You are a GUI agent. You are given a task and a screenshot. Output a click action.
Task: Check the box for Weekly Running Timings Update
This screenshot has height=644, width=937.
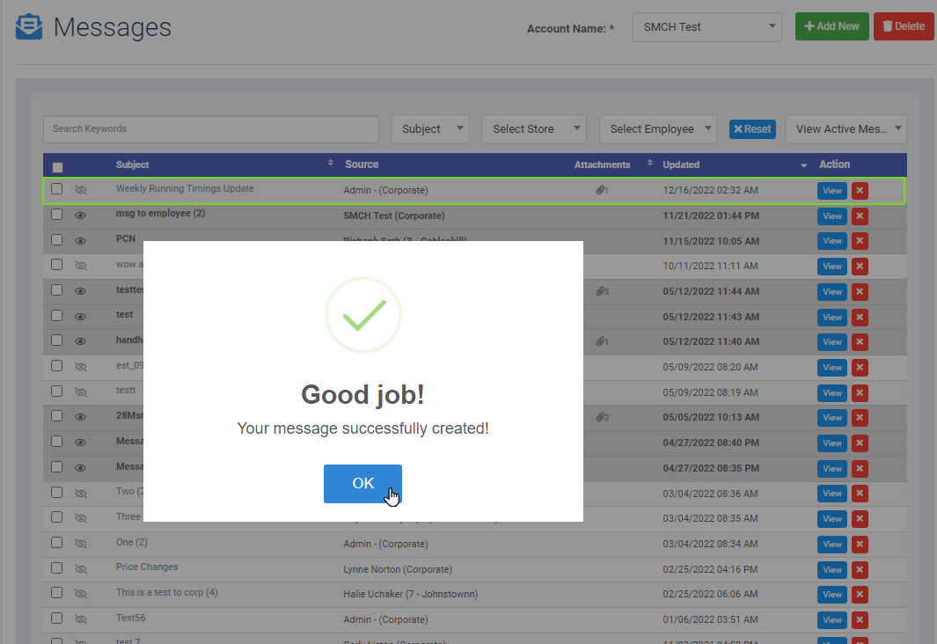coord(57,189)
